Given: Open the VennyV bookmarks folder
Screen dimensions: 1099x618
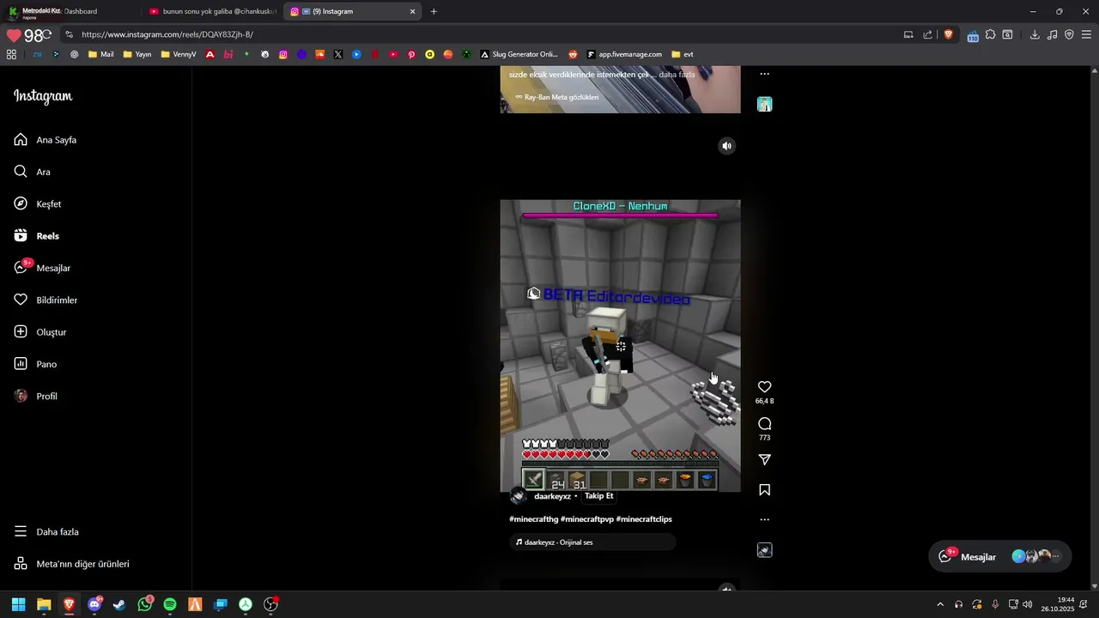Looking at the screenshot, I should 179,54.
